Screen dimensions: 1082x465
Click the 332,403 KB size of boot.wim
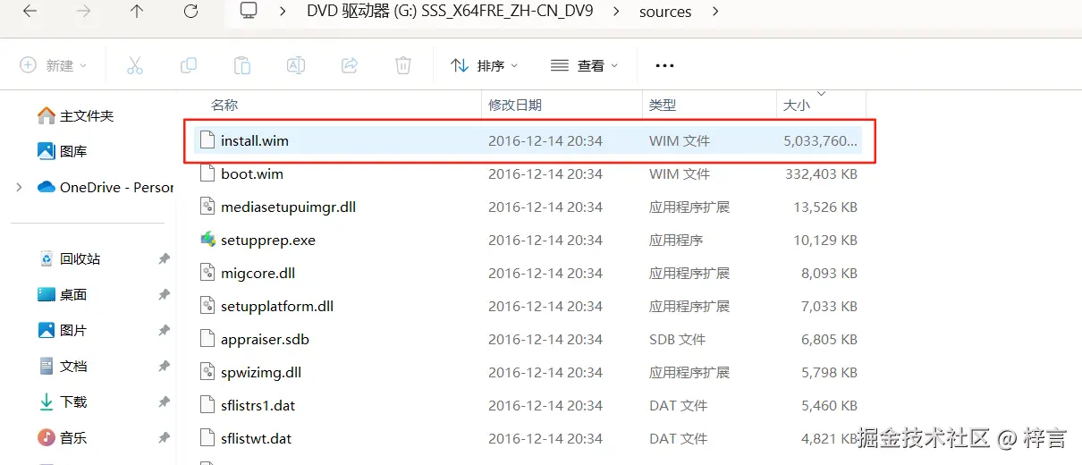pyautogui.click(x=821, y=173)
